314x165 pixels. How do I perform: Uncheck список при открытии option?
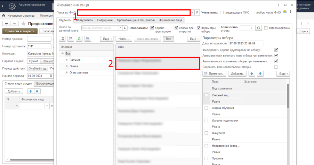(x=176, y=28)
